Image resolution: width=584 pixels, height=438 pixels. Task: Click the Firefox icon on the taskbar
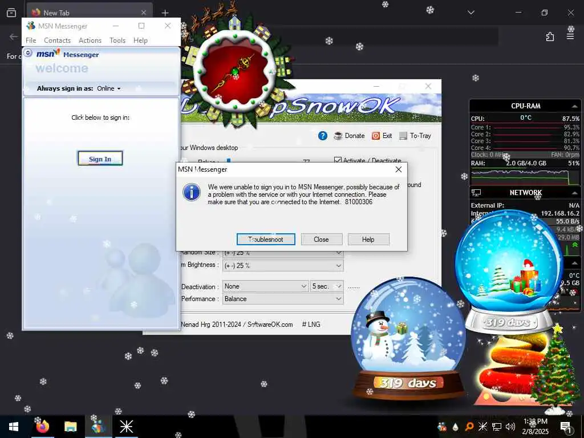pyautogui.click(x=42, y=427)
